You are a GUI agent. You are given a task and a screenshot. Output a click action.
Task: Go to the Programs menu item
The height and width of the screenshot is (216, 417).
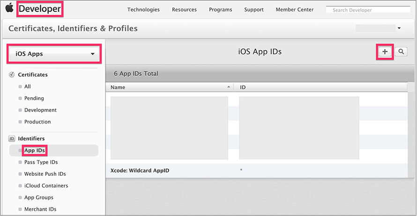[220, 10]
